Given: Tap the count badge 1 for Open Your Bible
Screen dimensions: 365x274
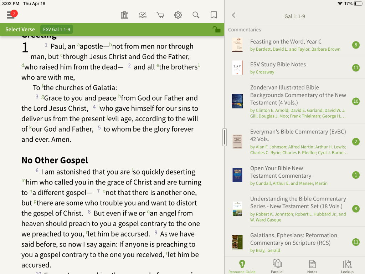Looking at the screenshot, I should pyautogui.click(x=356, y=175).
